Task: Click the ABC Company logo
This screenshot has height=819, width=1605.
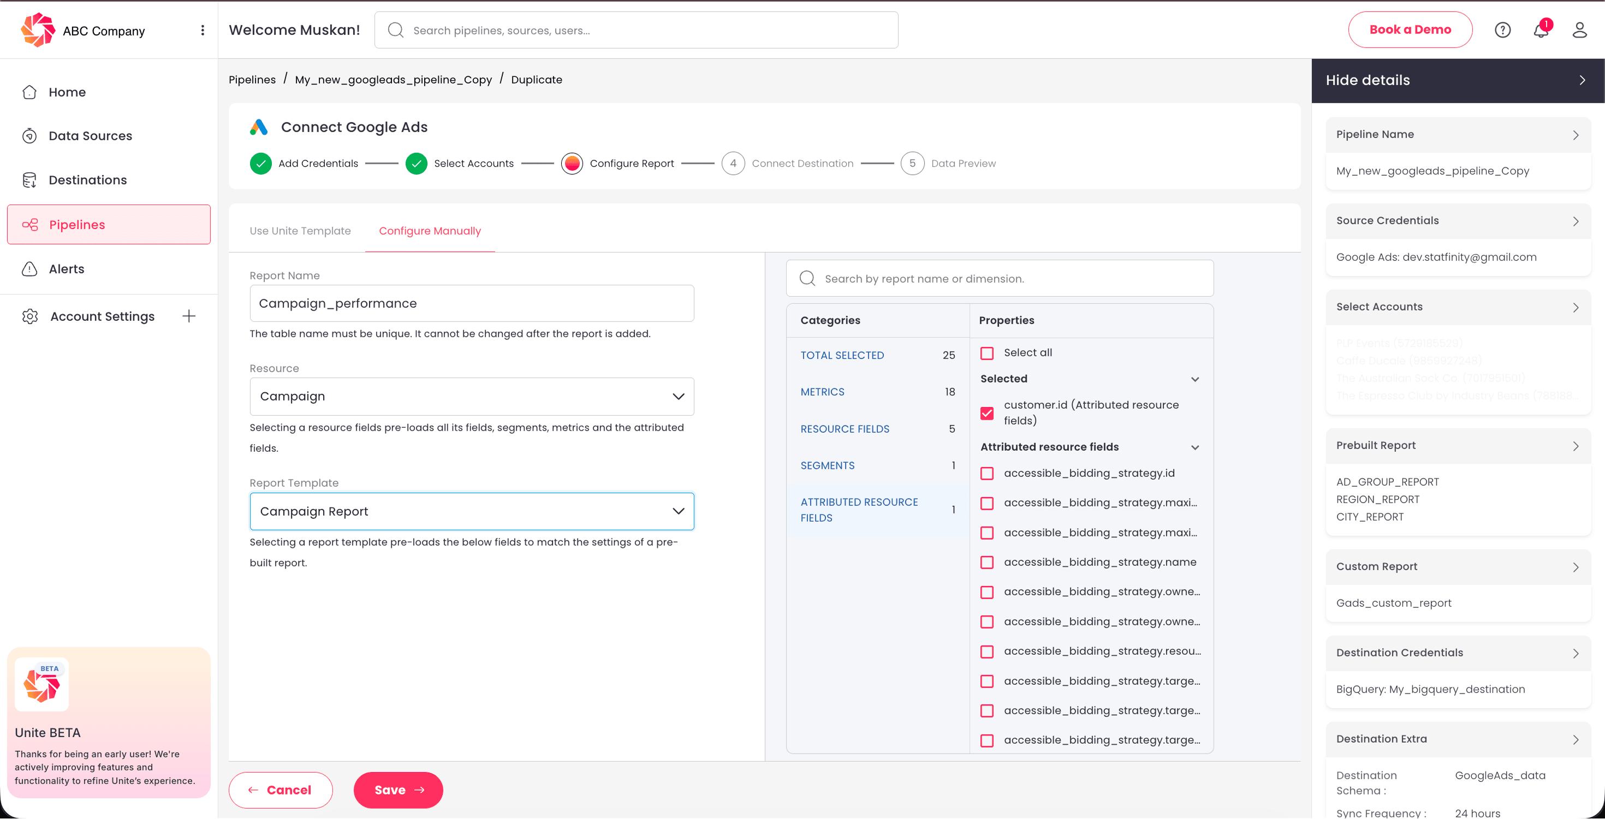Action: pyautogui.click(x=37, y=30)
